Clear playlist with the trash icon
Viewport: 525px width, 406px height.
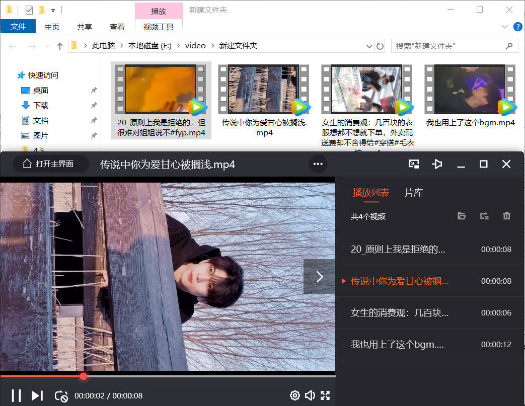click(506, 216)
